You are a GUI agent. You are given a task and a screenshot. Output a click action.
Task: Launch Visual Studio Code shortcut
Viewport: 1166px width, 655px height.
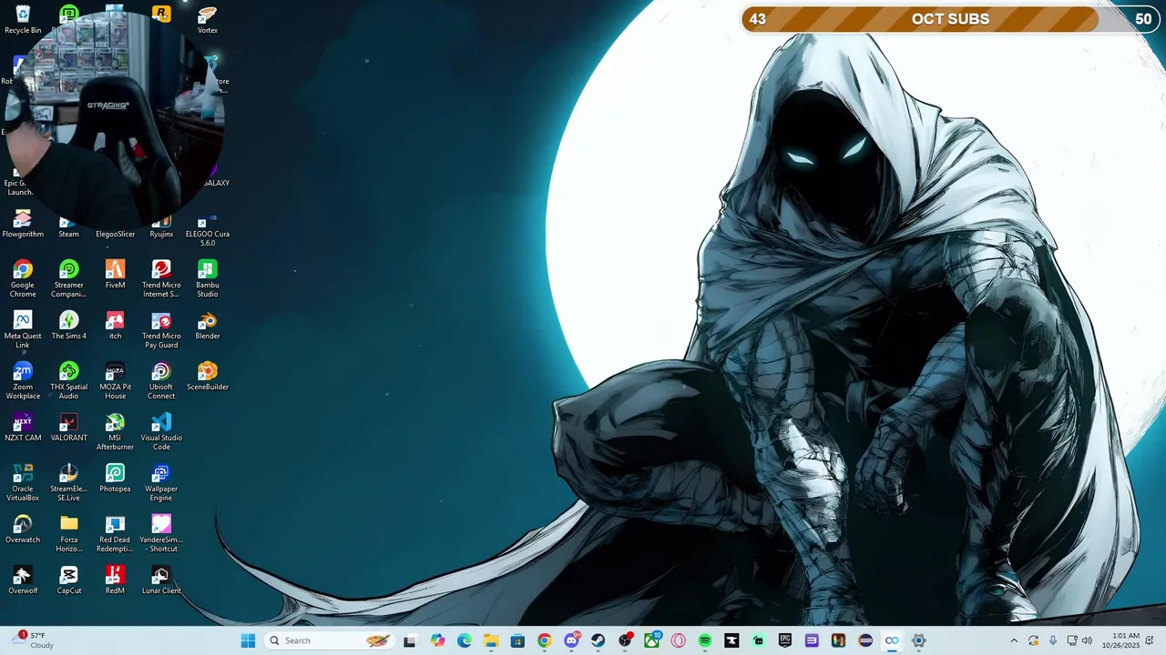pos(161,431)
